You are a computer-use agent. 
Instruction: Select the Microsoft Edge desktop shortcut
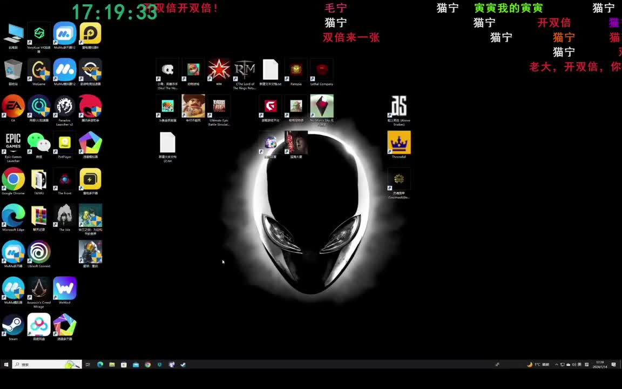click(x=13, y=217)
